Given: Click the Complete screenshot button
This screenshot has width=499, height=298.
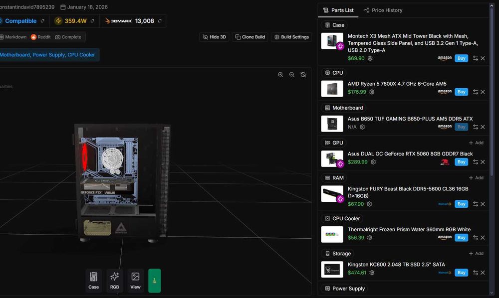Looking at the screenshot, I should coord(68,37).
